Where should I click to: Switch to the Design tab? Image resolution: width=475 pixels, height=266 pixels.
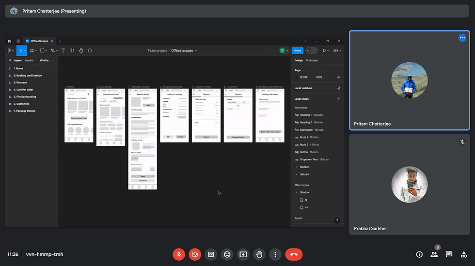click(x=299, y=60)
